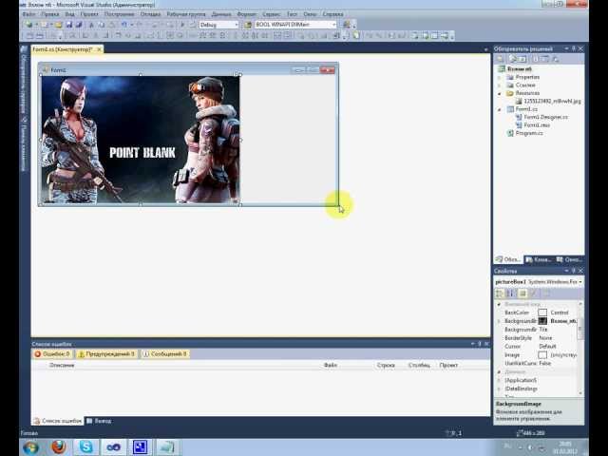Viewport: 608px width, 456px height.
Task: Click the Properties button in Solution Explorer toolbar
Action: pos(501,59)
